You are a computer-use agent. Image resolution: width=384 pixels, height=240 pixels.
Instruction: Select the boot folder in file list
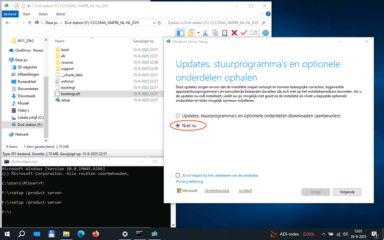point(62,50)
